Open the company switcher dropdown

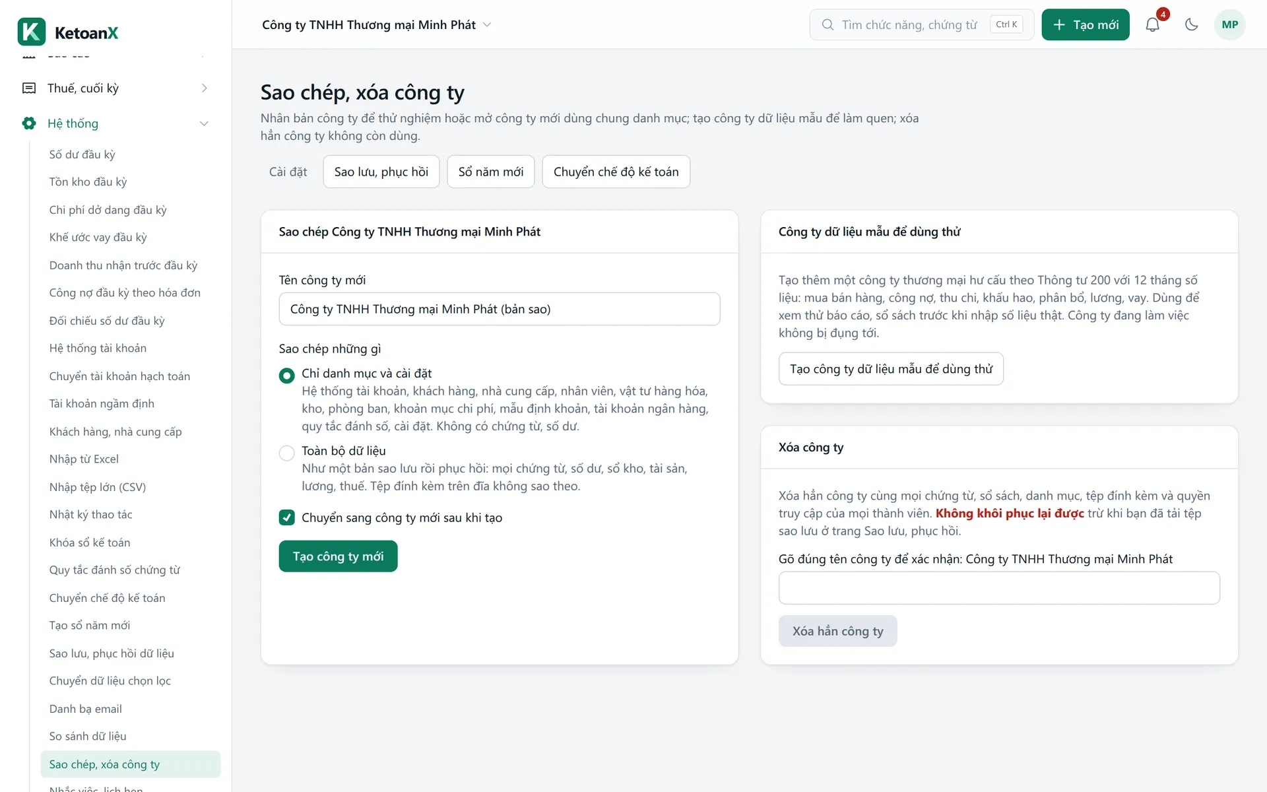377,25
